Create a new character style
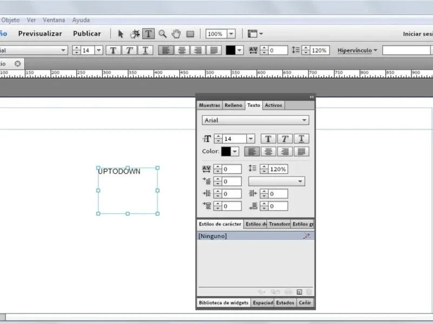 pos(299,292)
